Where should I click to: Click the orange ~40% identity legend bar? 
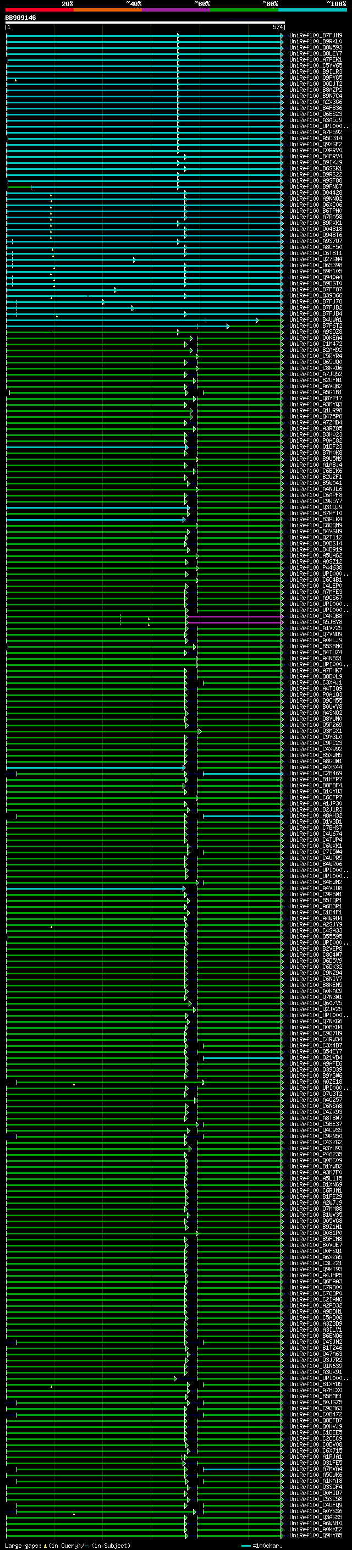click(x=108, y=10)
